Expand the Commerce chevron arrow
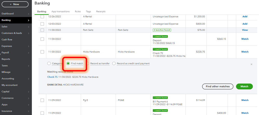This screenshot has height=115, width=259. [29, 98]
